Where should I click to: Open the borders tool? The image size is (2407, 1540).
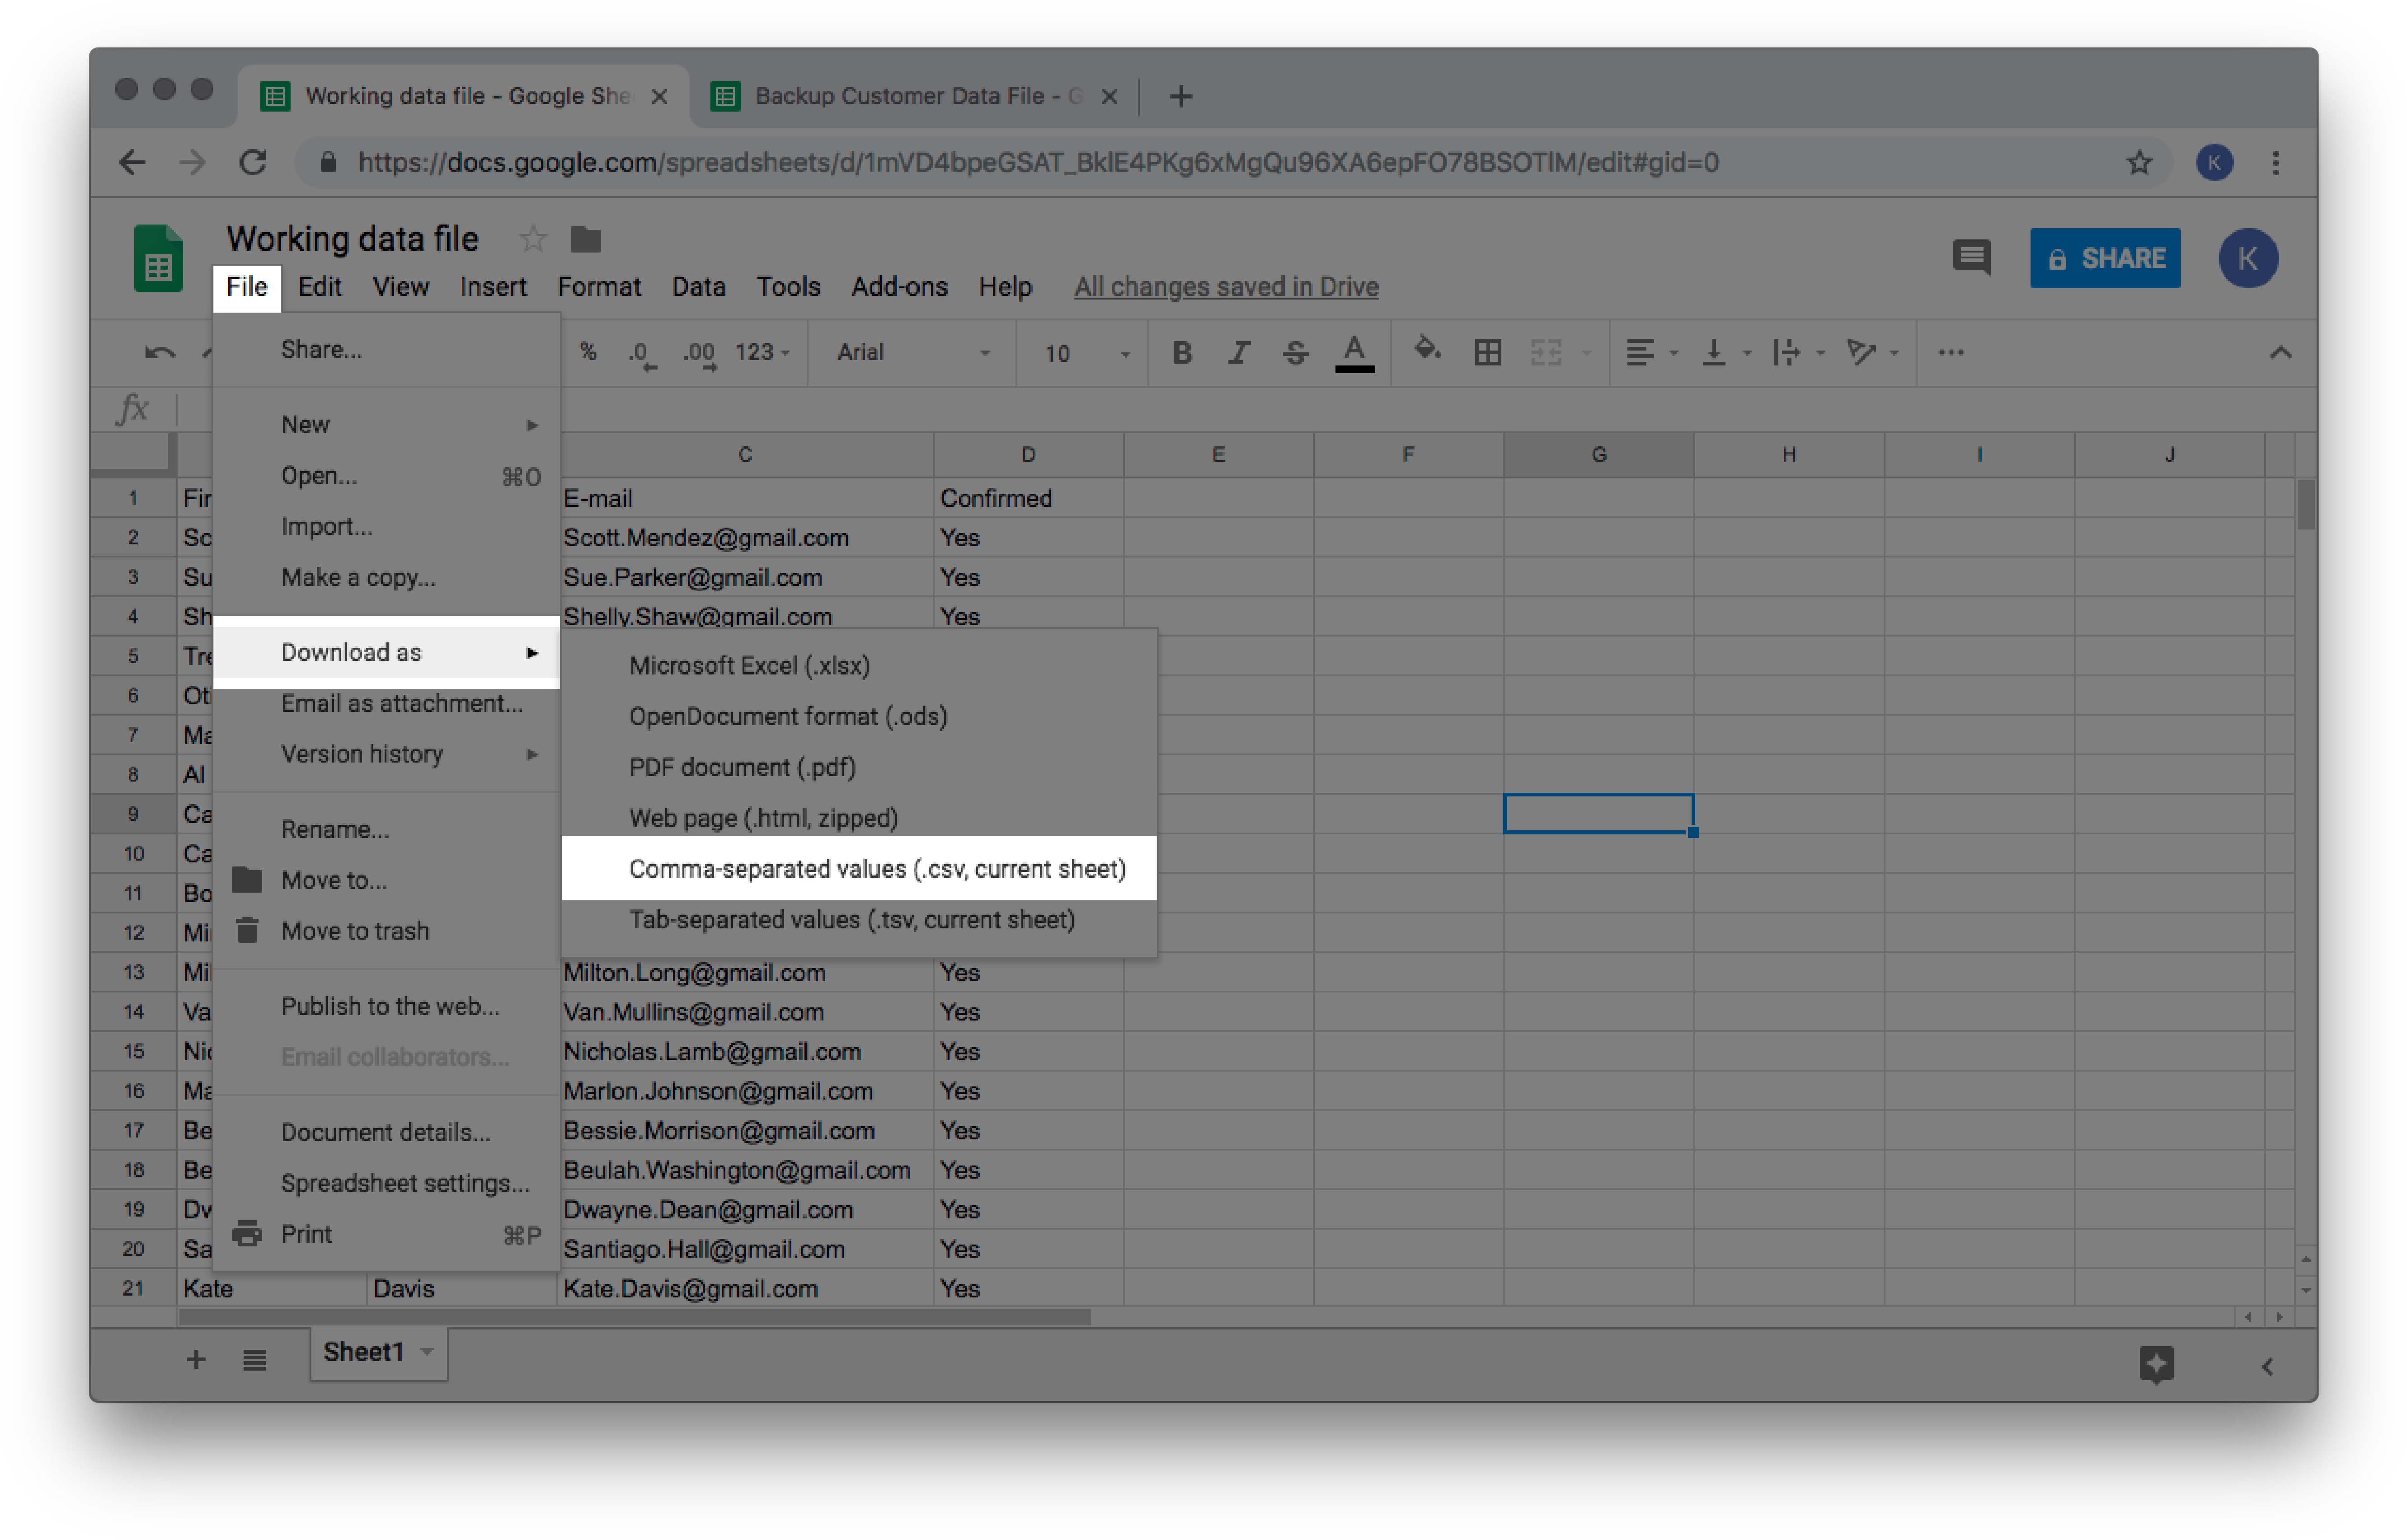point(1488,352)
